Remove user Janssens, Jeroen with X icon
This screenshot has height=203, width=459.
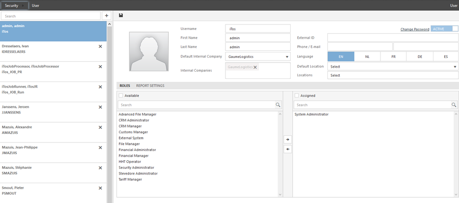[100, 107]
